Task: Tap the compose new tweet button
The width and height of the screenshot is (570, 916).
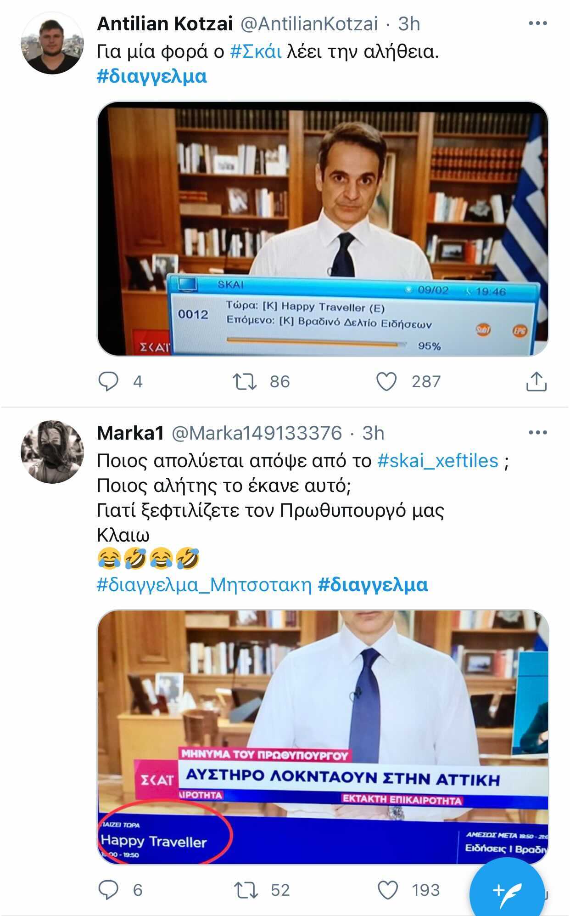Action: click(507, 890)
